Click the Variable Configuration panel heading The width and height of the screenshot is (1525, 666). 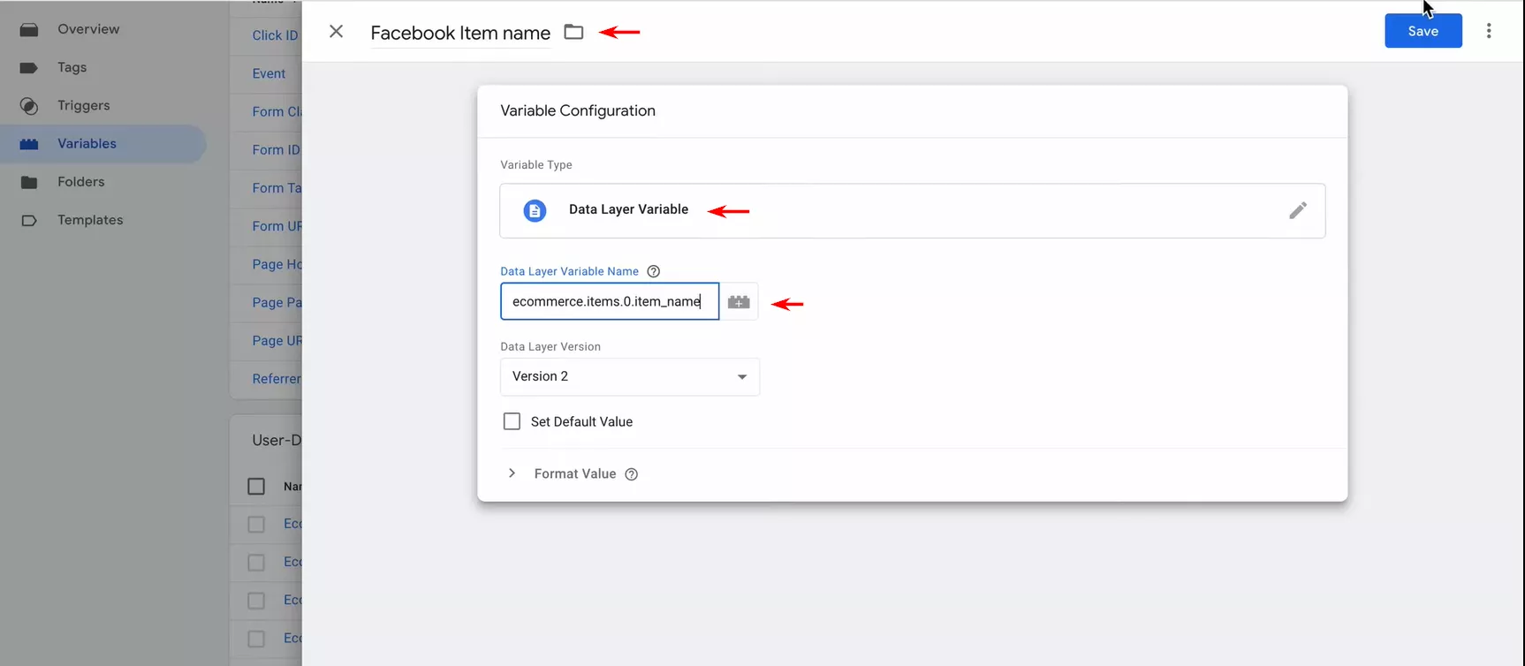tap(578, 110)
